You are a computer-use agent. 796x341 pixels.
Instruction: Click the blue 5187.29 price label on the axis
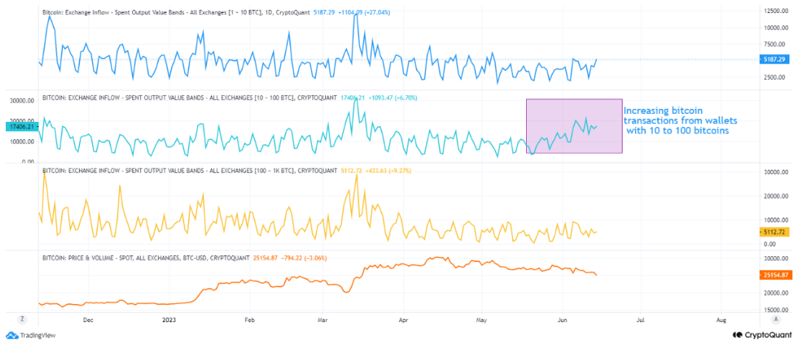pyautogui.click(x=774, y=59)
